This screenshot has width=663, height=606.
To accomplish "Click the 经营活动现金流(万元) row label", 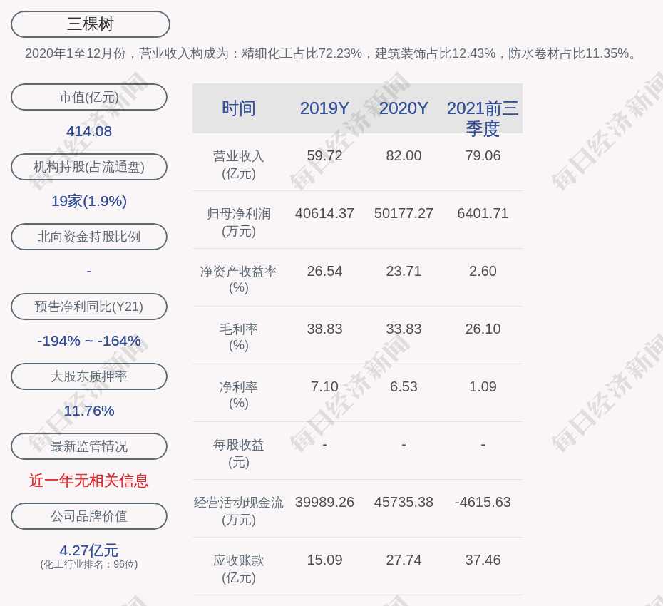I will pyautogui.click(x=239, y=511).
